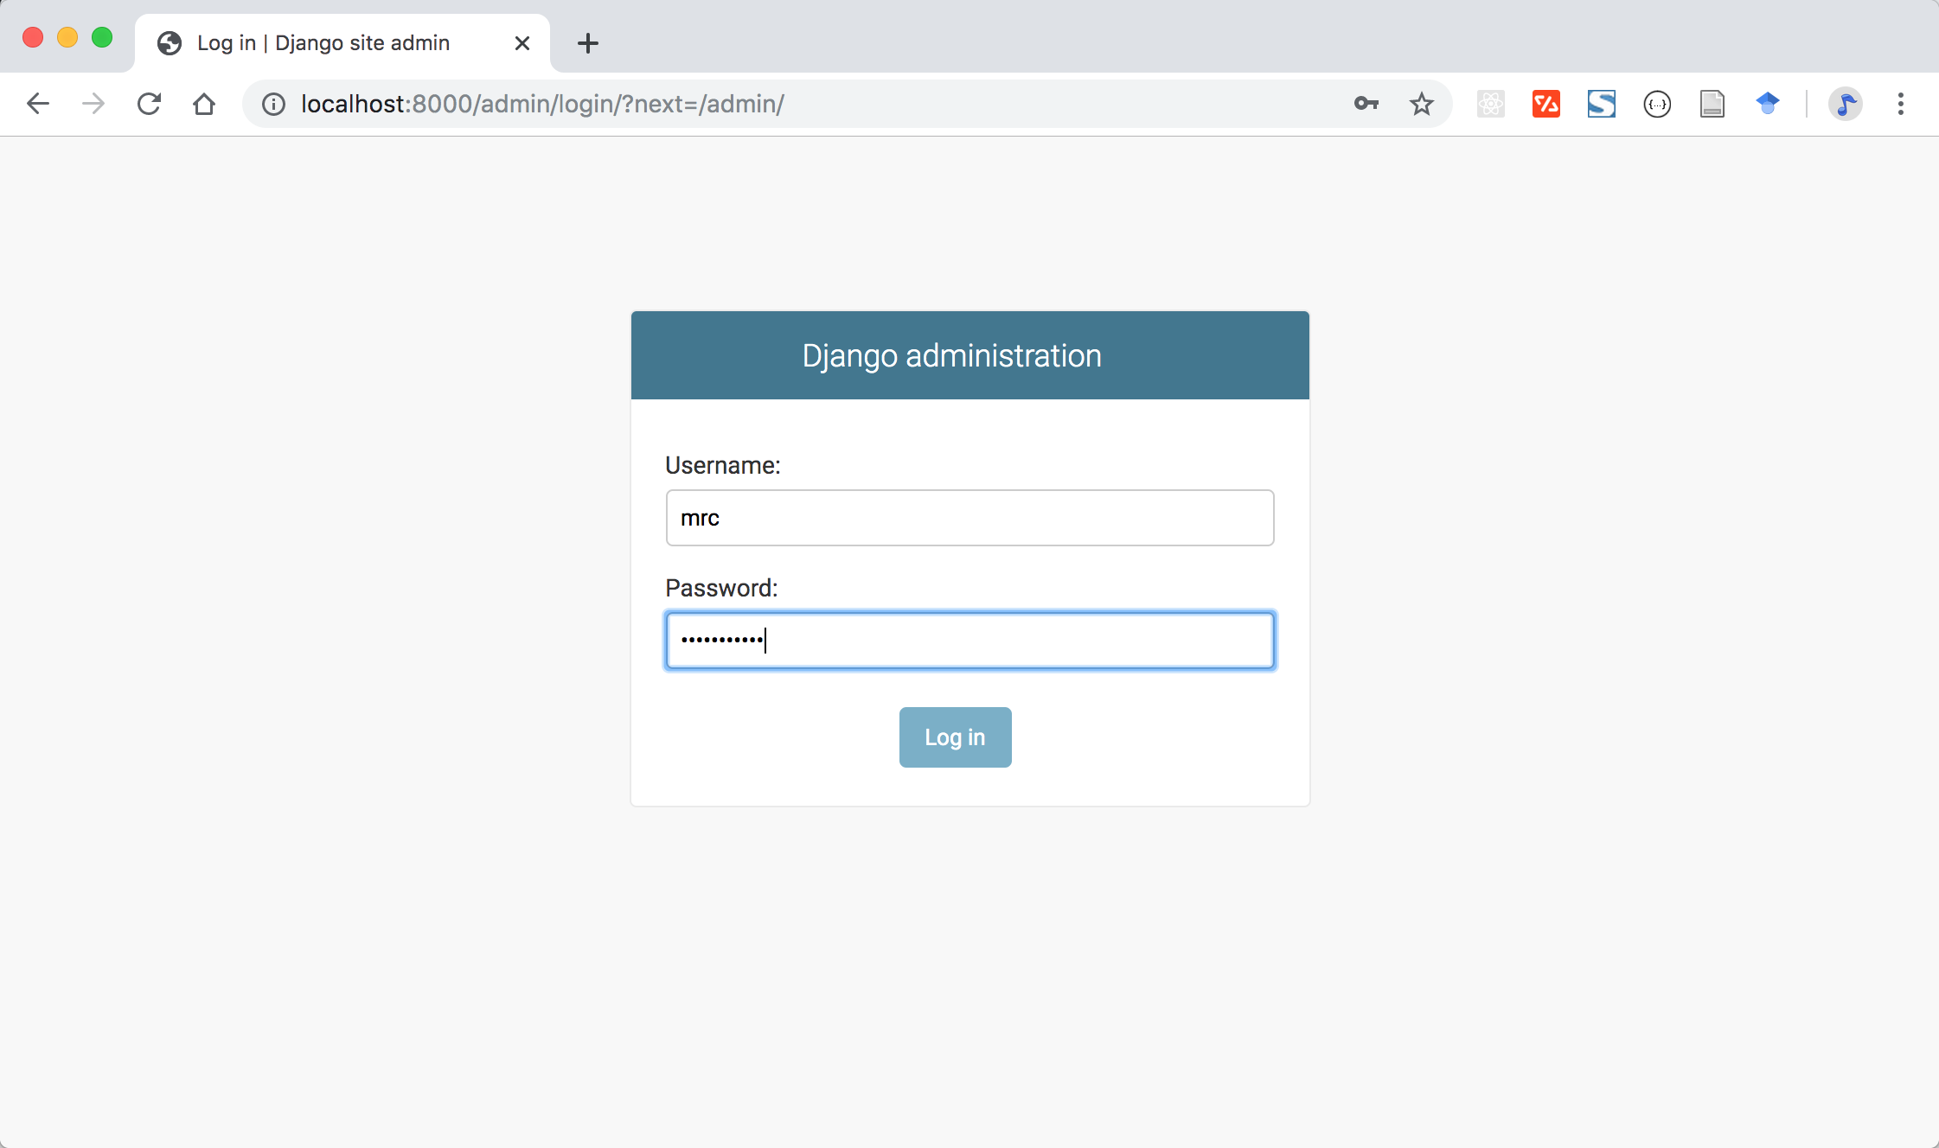Go back to the previous page
This screenshot has width=1939, height=1148.
pos(38,104)
